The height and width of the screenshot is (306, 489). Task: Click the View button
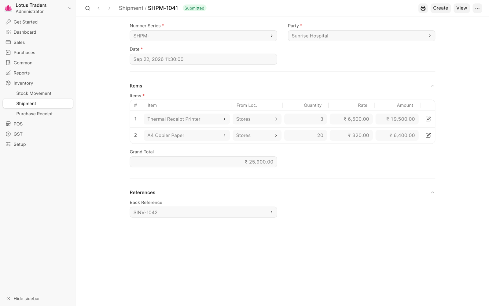tap(461, 8)
